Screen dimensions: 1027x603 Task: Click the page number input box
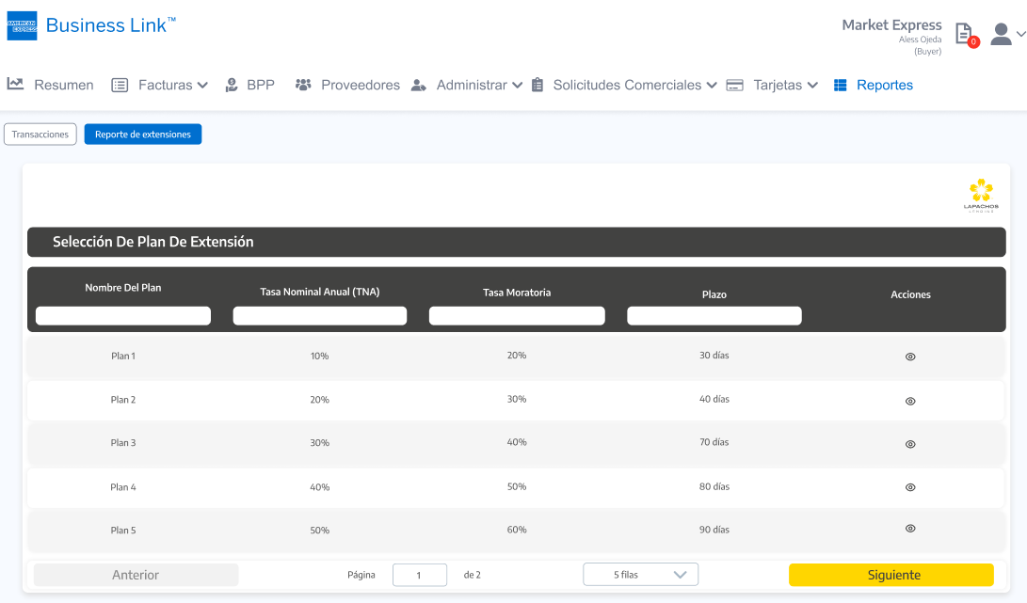(x=419, y=575)
